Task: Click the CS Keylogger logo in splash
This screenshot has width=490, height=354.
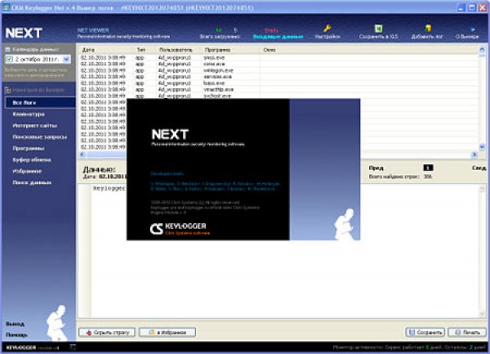Action: [180, 229]
